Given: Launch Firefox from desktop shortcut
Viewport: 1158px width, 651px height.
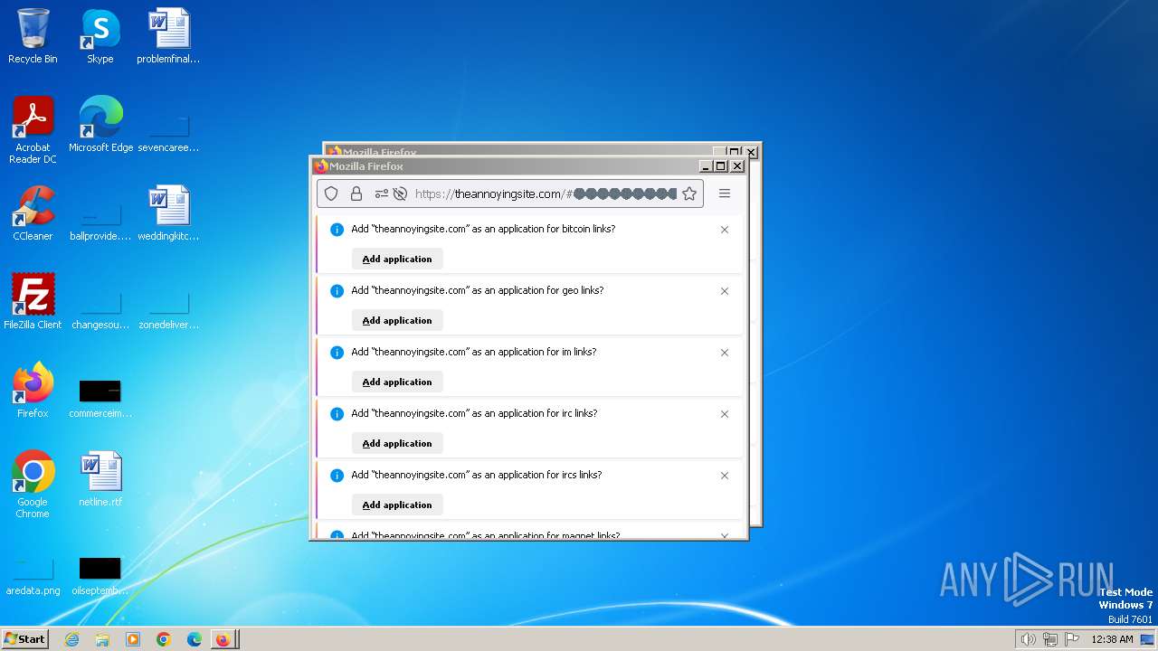Looking at the screenshot, I should (x=33, y=392).
